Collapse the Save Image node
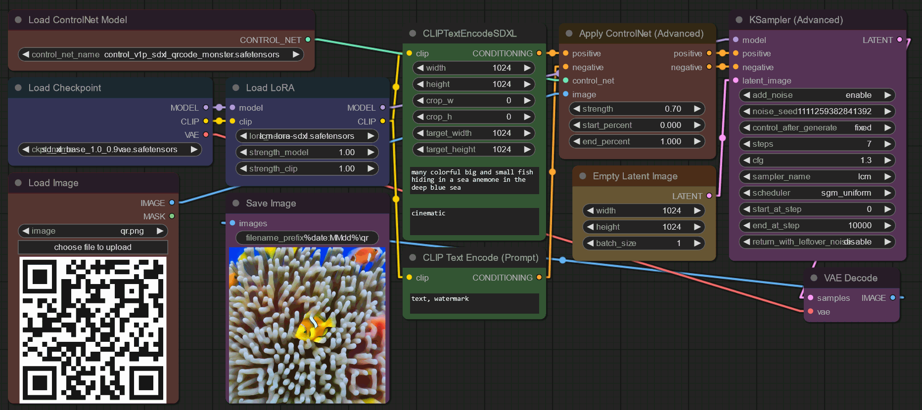The height and width of the screenshot is (410, 922). [236, 203]
